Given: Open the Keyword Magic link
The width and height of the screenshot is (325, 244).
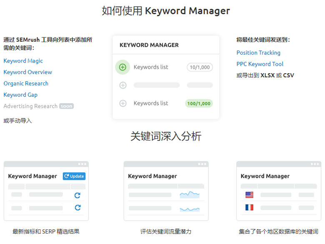Looking at the screenshot, I should pos(23,61).
